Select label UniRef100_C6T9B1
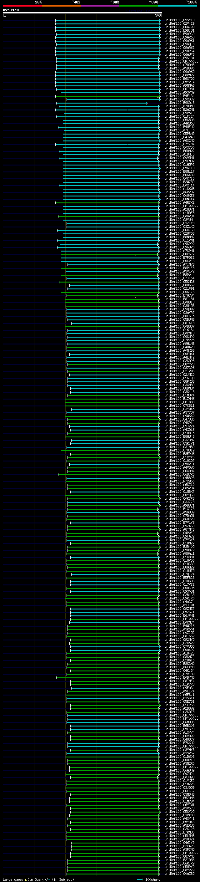The width and height of the screenshot is (200, 882). click(x=179, y=89)
